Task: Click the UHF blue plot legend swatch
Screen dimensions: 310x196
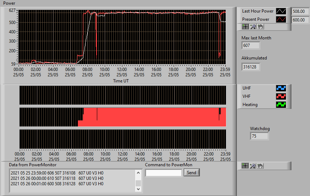Action: [281, 88]
